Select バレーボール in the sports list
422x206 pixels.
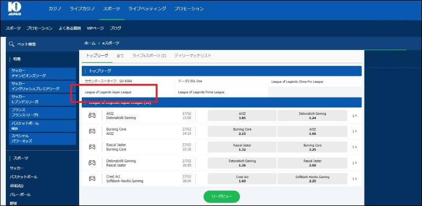20,194
